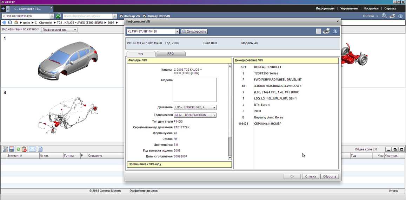Toggle the Фильтр VIN checkbox
This screenshot has width=406, height=200.
tap(122, 16)
